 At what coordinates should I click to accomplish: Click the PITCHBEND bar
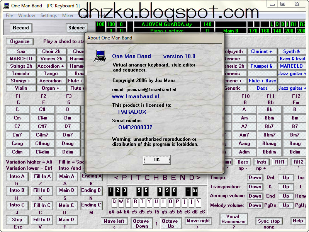(x=157, y=178)
